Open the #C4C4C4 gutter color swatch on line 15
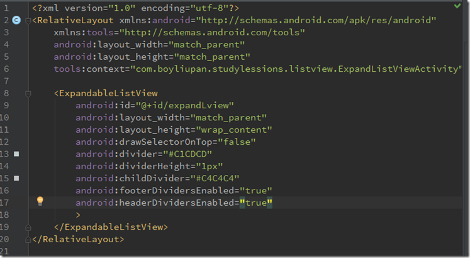Image resolution: width=470 pixels, height=258 pixels. [x=16, y=178]
